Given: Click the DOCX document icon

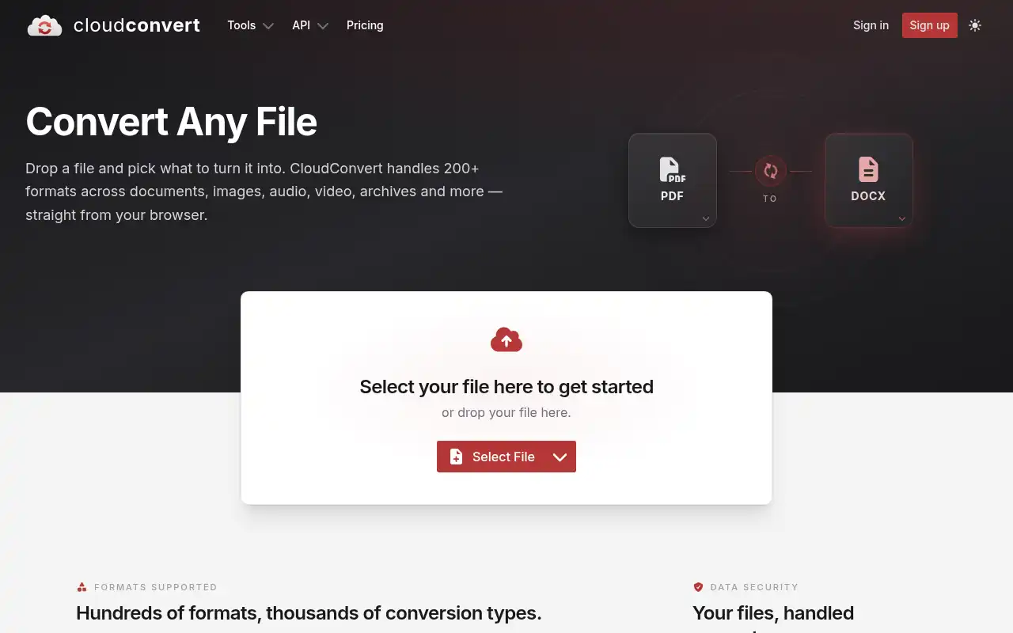Looking at the screenshot, I should tap(869, 169).
